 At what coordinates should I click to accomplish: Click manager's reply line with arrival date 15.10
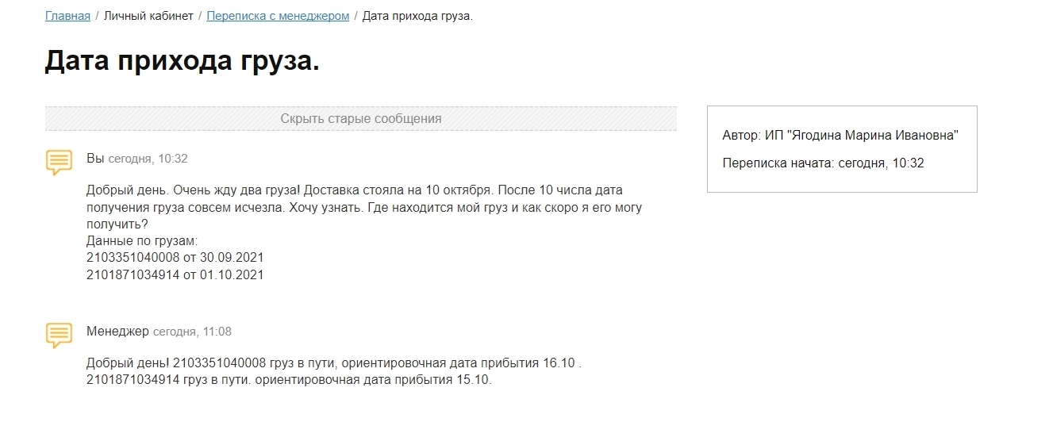click(289, 380)
